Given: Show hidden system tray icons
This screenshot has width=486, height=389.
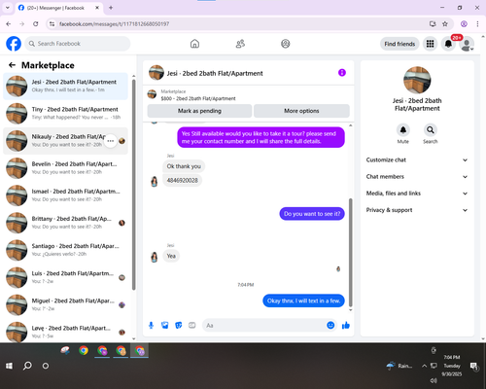Looking at the screenshot, I should [x=424, y=366].
